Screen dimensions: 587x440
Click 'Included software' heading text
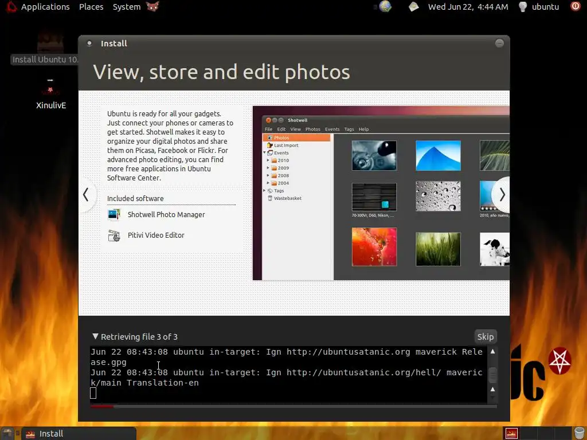pos(135,198)
